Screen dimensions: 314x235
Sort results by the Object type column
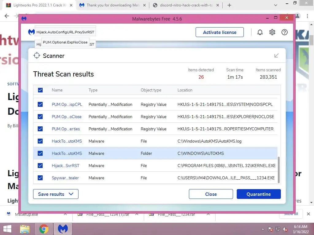click(151, 90)
